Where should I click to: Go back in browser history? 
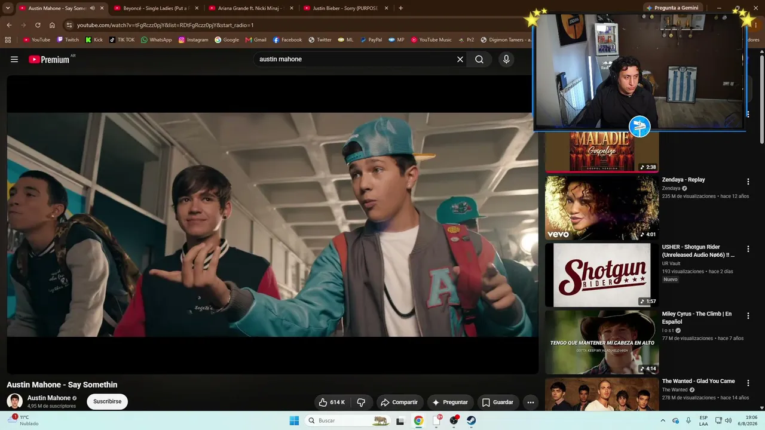[9, 25]
